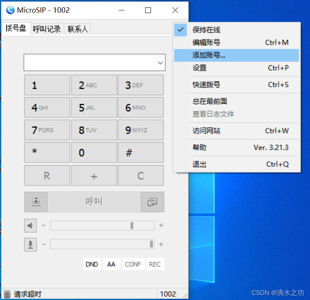Click the minus sign beside the speaker slider
The height and width of the screenshot is (300, 310).
(x=44, y=225)
